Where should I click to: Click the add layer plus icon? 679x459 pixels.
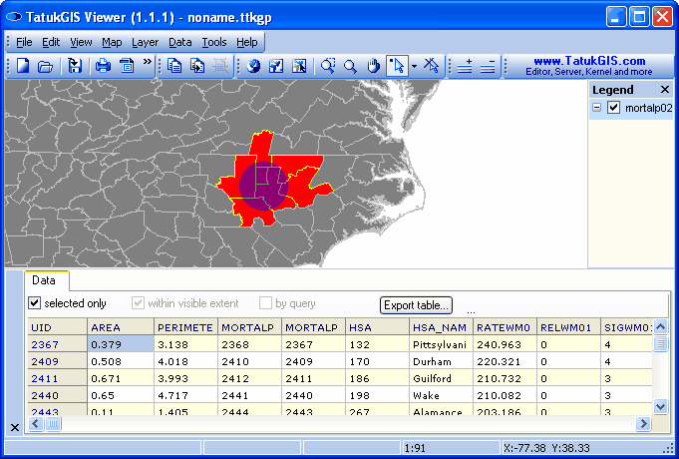(x=465, y=66)
